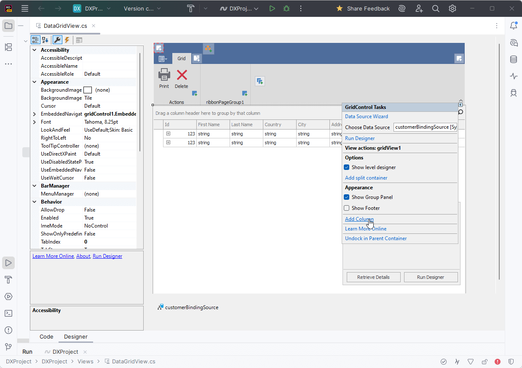
Task: Open the Notifications bell on the right sidebar
Action: click(514, 26)
